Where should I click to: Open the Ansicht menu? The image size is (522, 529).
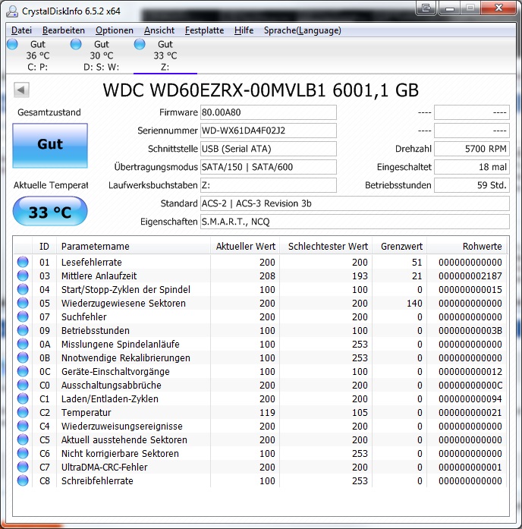click(x=159, y=30)
